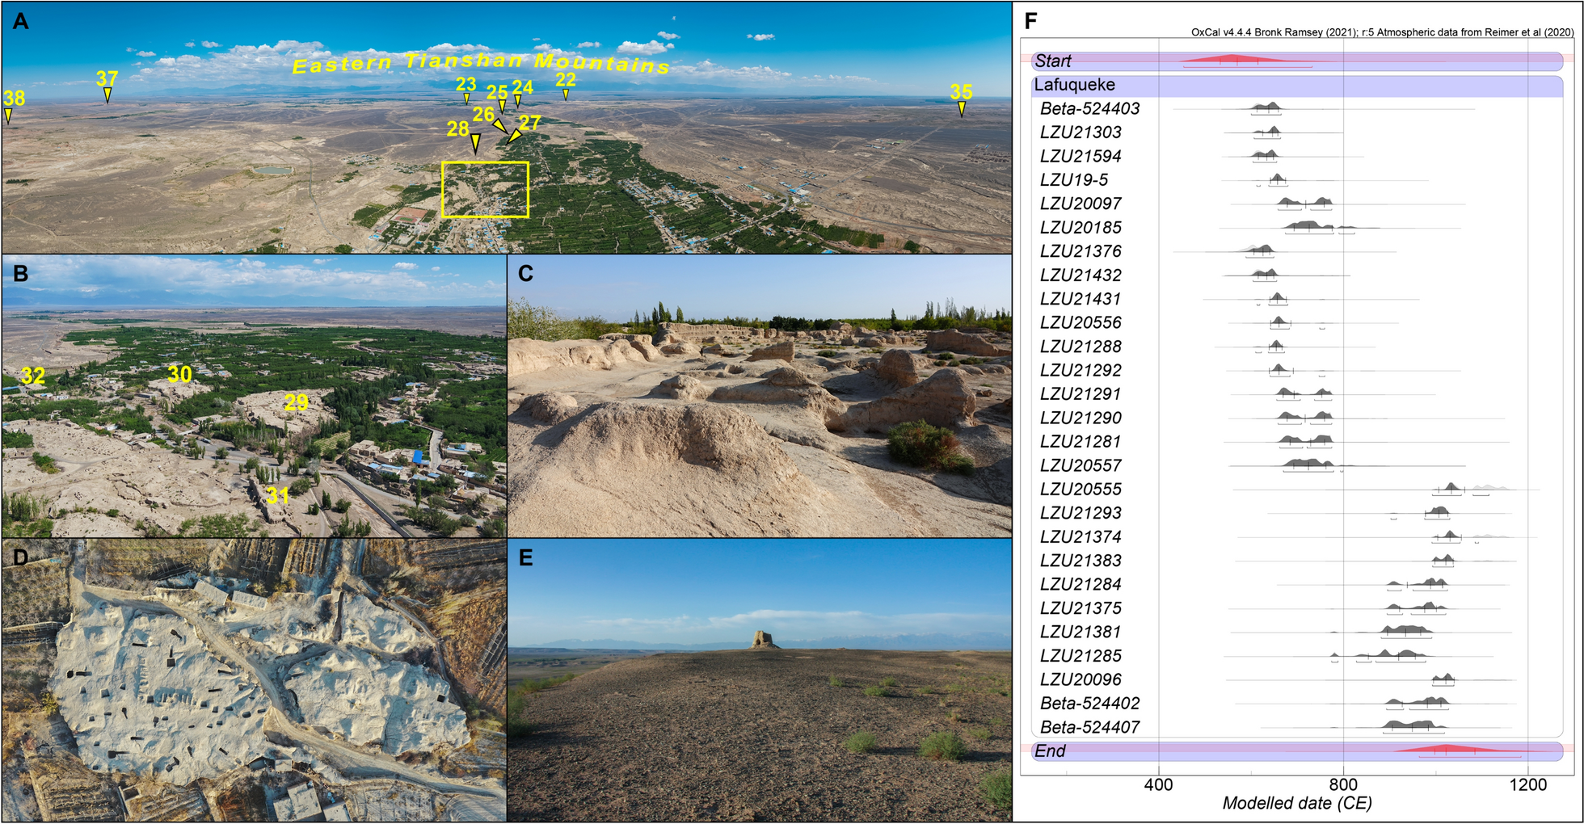Click the yellow arrow marker below number 37

coord(107,95)
